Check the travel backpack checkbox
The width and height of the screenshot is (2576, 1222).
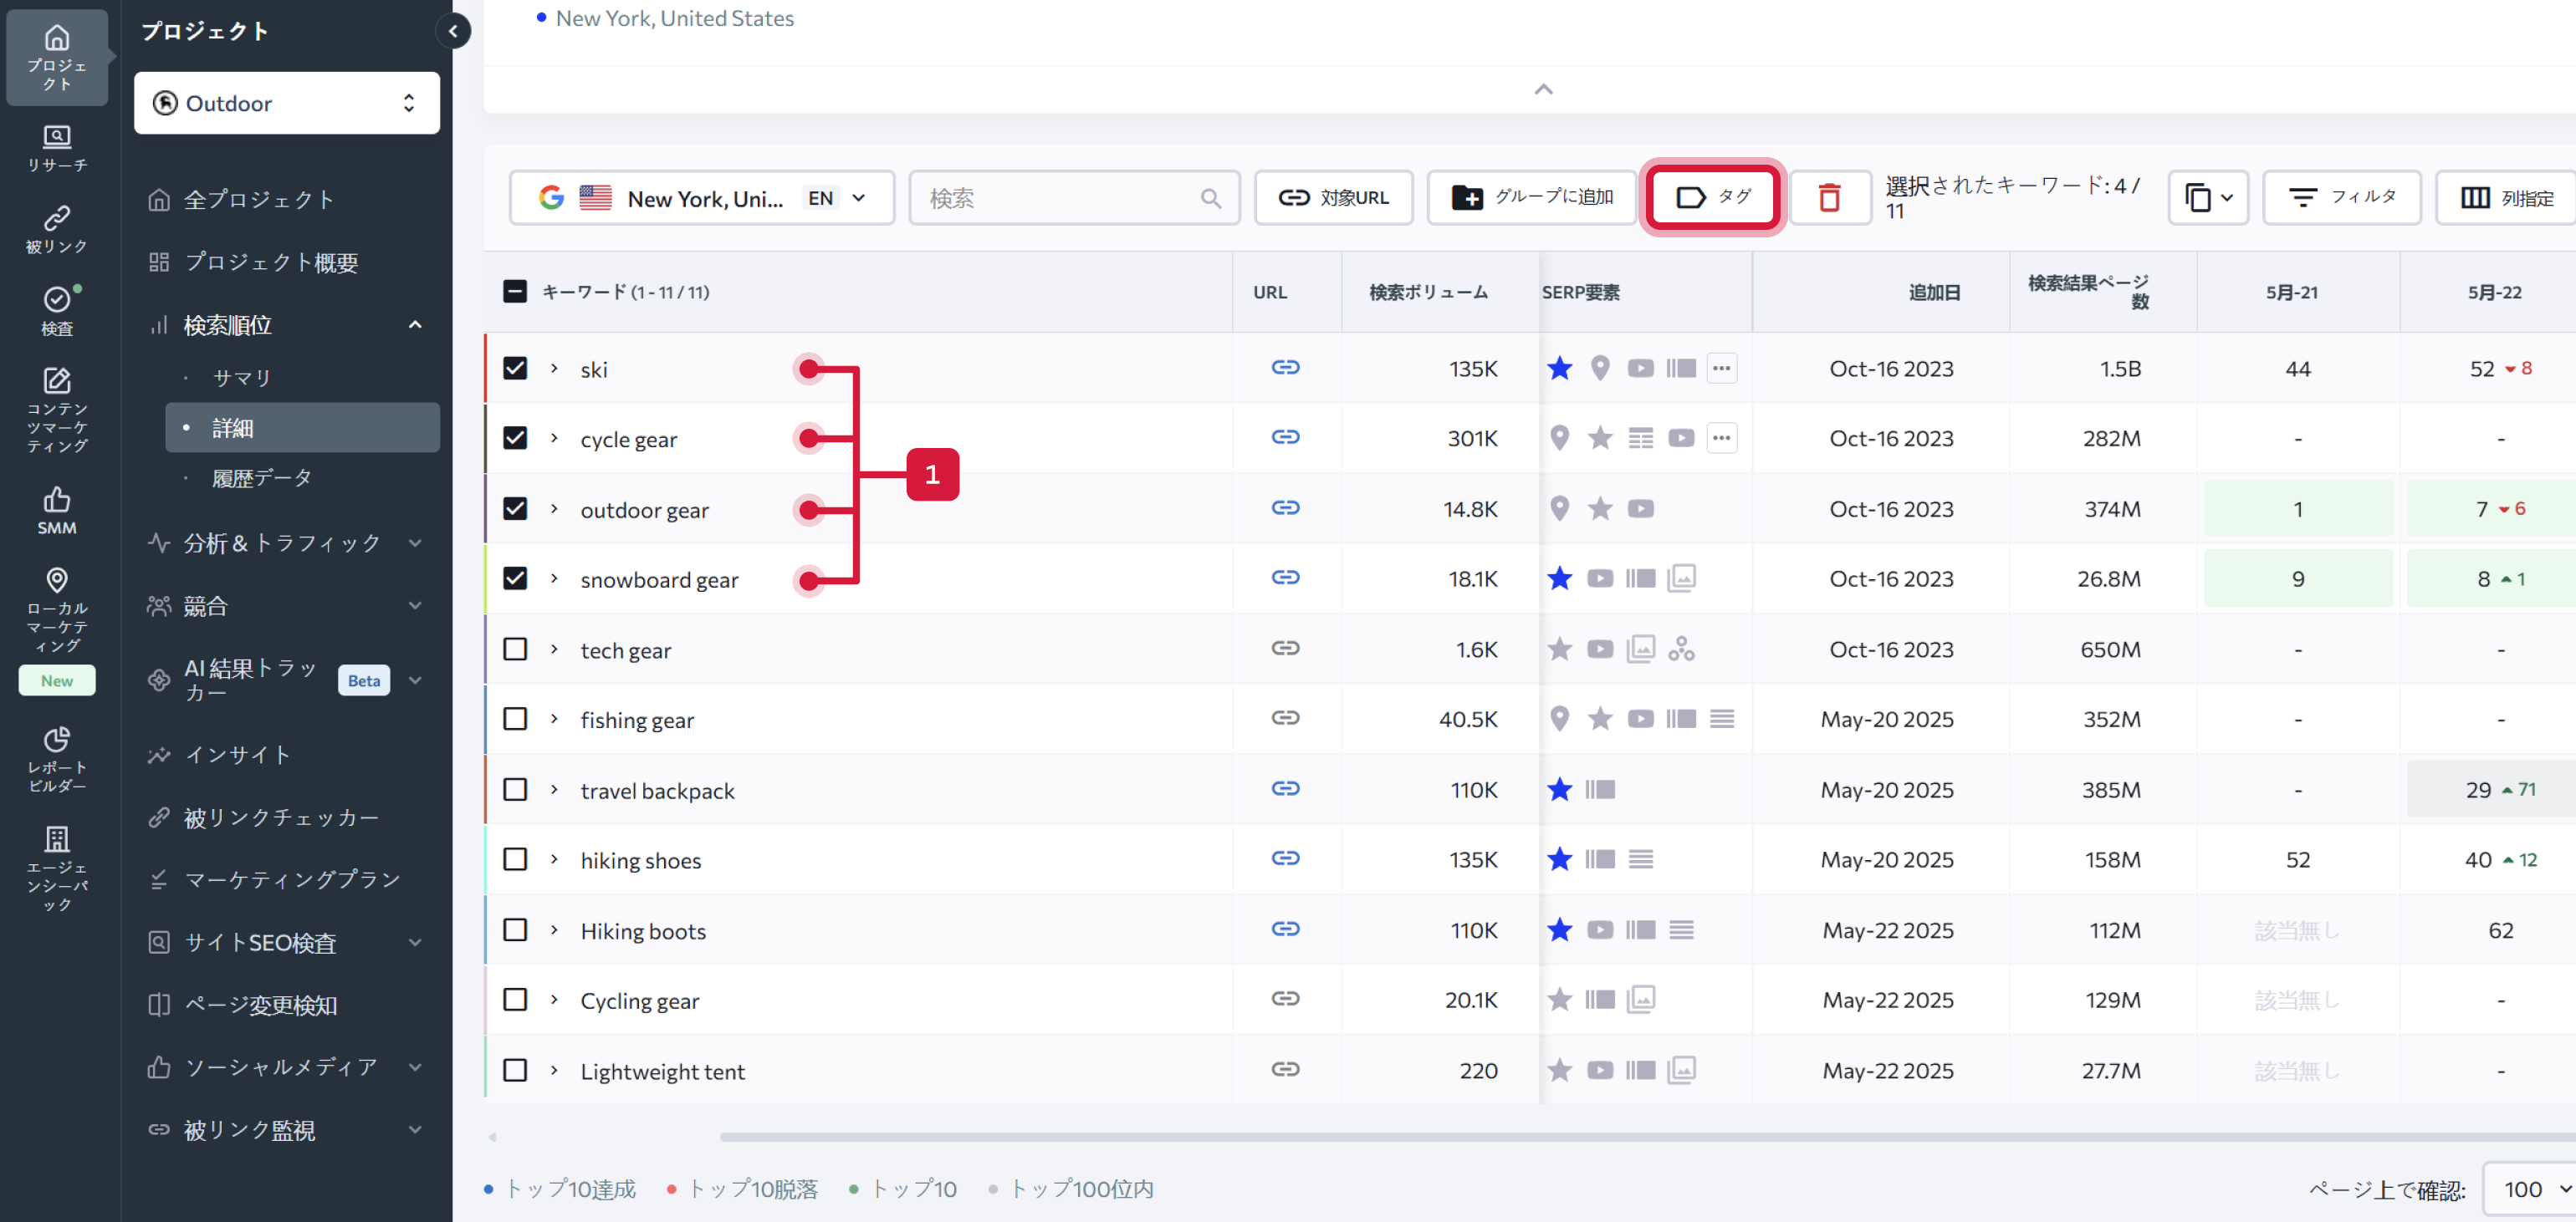(x=515, y=788)
